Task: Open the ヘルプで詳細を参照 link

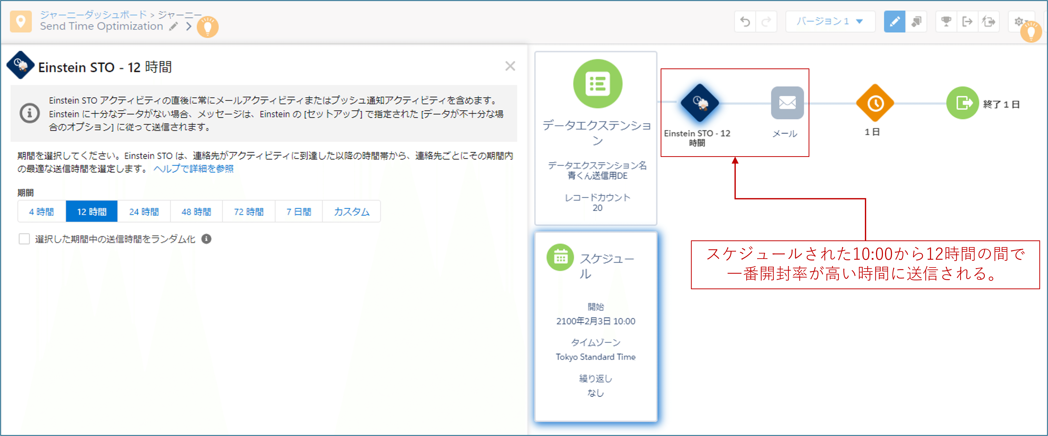Action: tap(193, 169)
